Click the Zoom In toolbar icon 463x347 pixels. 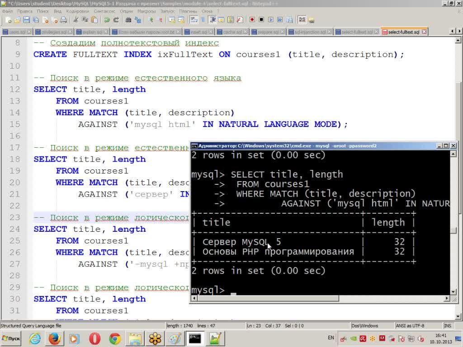pyautogui.click(x=151, y=20)
